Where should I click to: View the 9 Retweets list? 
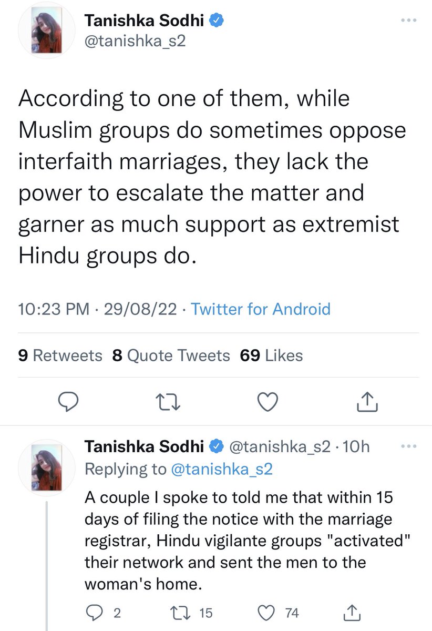coord(60,356)
